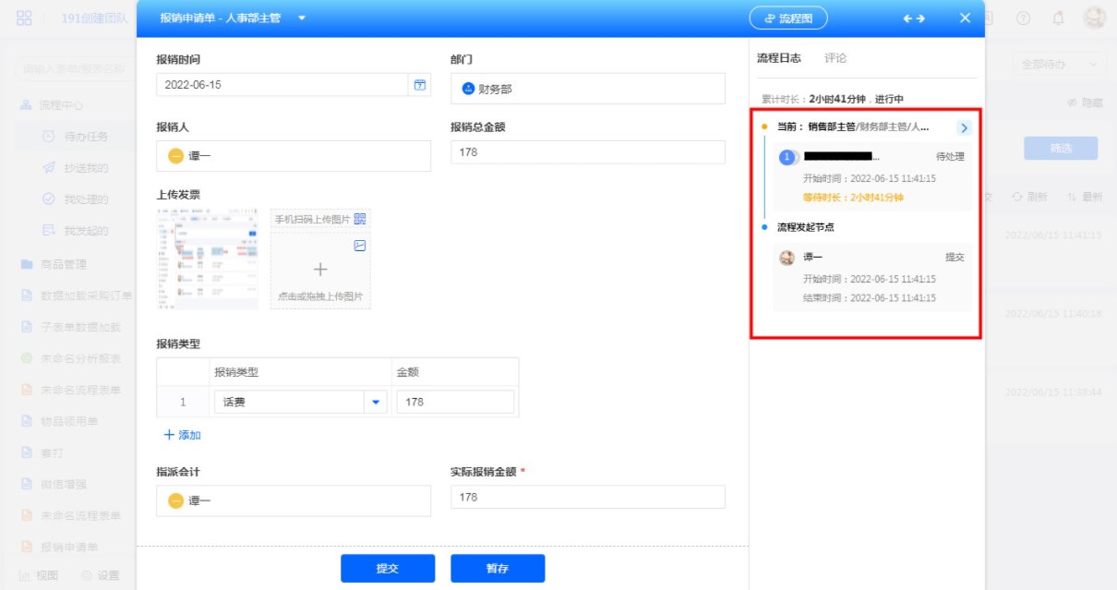This screenshot has height=590, width=1117.
Task: Click the plus icon to upload an invoice
Action: click(x=320, y=270)
